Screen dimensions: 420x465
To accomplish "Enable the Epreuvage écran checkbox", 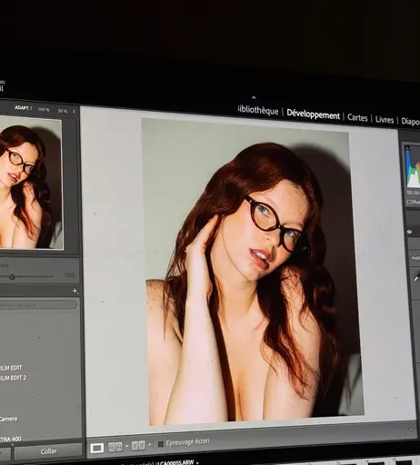I will point(161,444).
